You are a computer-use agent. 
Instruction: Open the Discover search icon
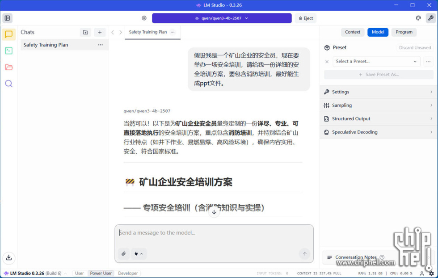coord(8,84)
